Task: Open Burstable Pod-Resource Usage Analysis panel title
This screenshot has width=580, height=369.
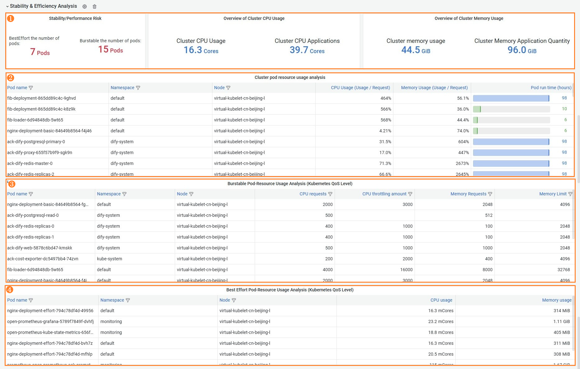Action: (x=290, y=184)
